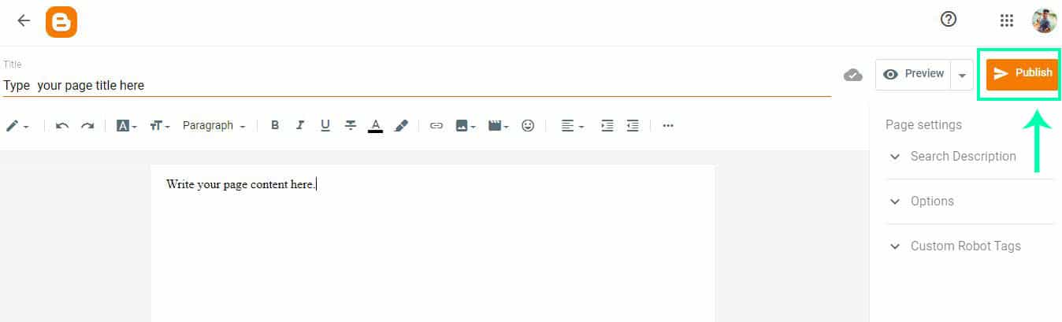The width and height of the screenshot is (1062, 322).
Task: Toggle bold formatting
Action: [275, 125]
